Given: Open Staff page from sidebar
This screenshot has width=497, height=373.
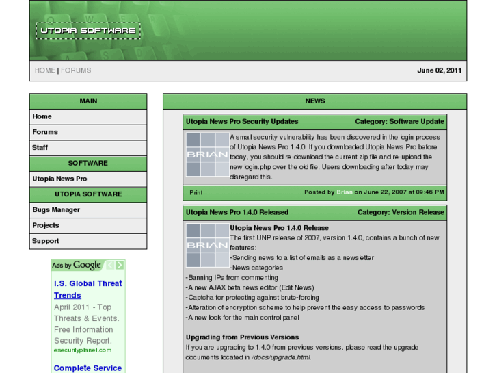Looking at the screenshot, I should coord(88,148).
